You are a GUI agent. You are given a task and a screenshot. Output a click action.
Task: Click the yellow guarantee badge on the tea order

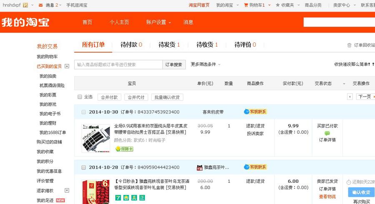tap(126, 198)
